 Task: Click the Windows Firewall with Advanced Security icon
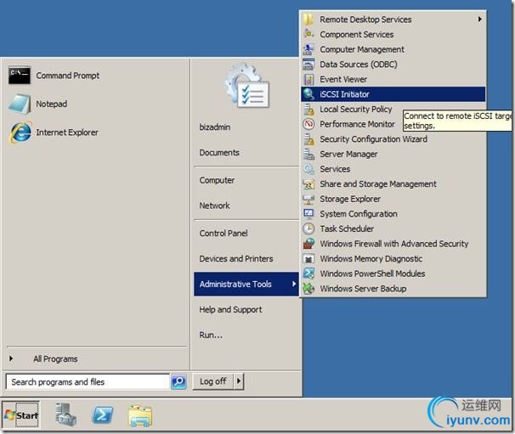pyautogui.click(x=308, y=244)
